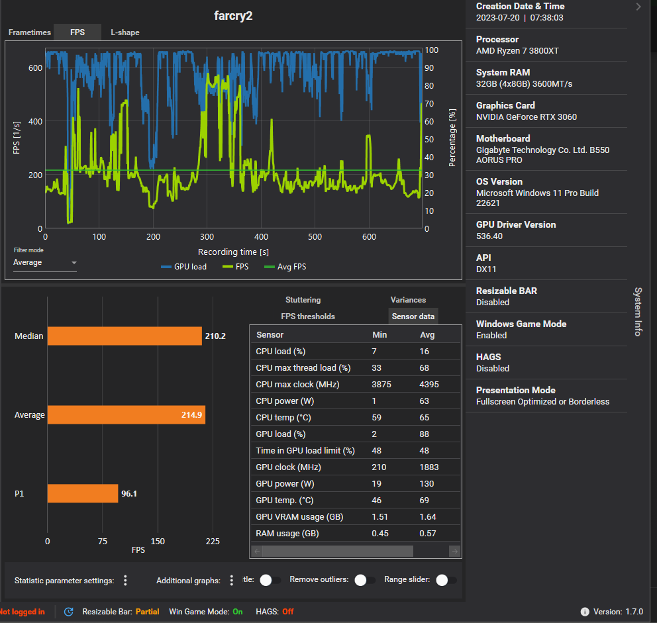Click the Average 214.9 bar
The width and height of the screenshot is (657, 623).
click(x=126, y=414)
